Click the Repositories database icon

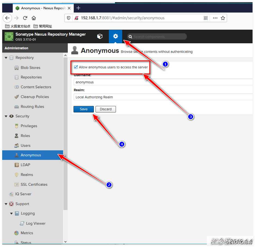click(x=16, y=77)
